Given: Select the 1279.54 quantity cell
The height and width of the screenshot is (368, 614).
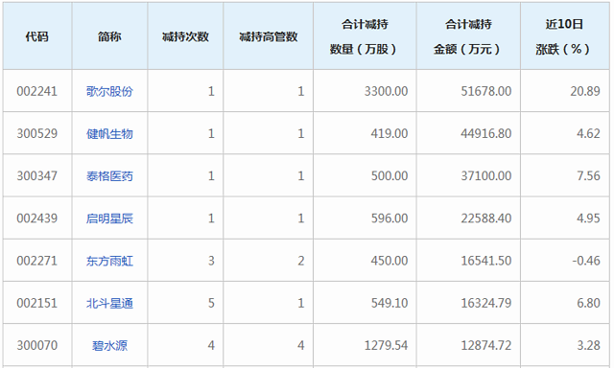Looking at the screenshot, I should [x=365, y=345].
